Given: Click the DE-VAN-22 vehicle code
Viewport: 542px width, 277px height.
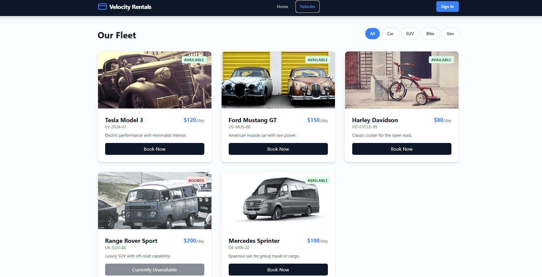Looking at the screenshot, I should click(239, 248).
